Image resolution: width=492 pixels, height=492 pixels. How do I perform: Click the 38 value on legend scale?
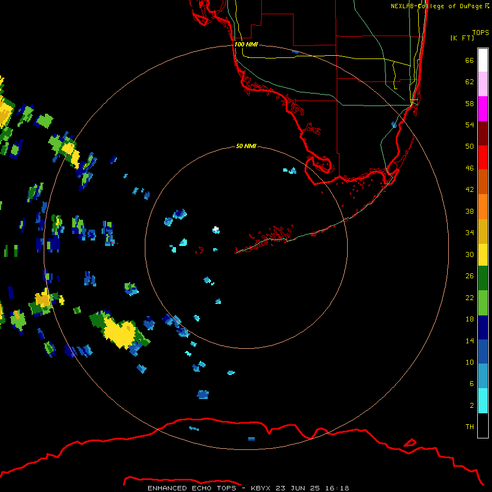470,211
